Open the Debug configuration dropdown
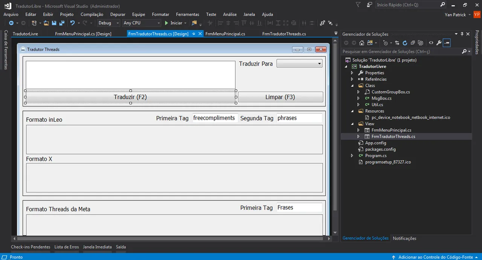 tap(108, 23)
